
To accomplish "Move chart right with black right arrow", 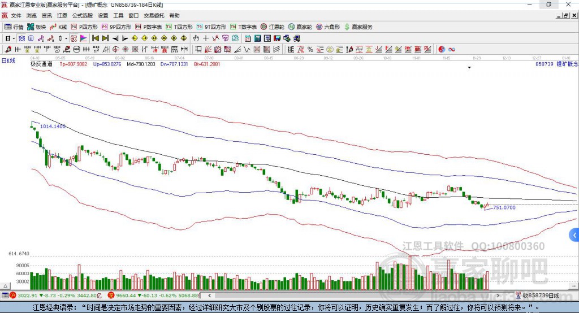I will point(125,38).
